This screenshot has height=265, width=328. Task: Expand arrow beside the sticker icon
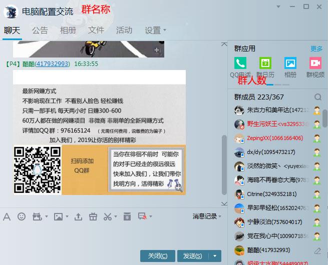pos(47,216)
